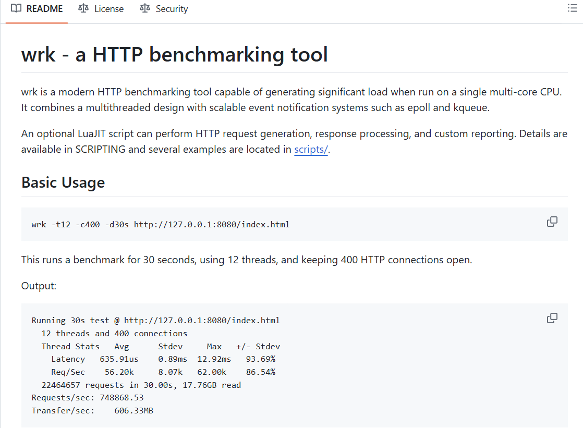Image resolution: width=583 pixels, height=428 pixels.
Task: Switch to the README tab
Action: 44,9
